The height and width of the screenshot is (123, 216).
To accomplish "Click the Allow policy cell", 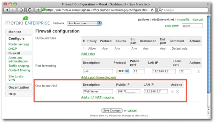I will [x=92, y=49].
